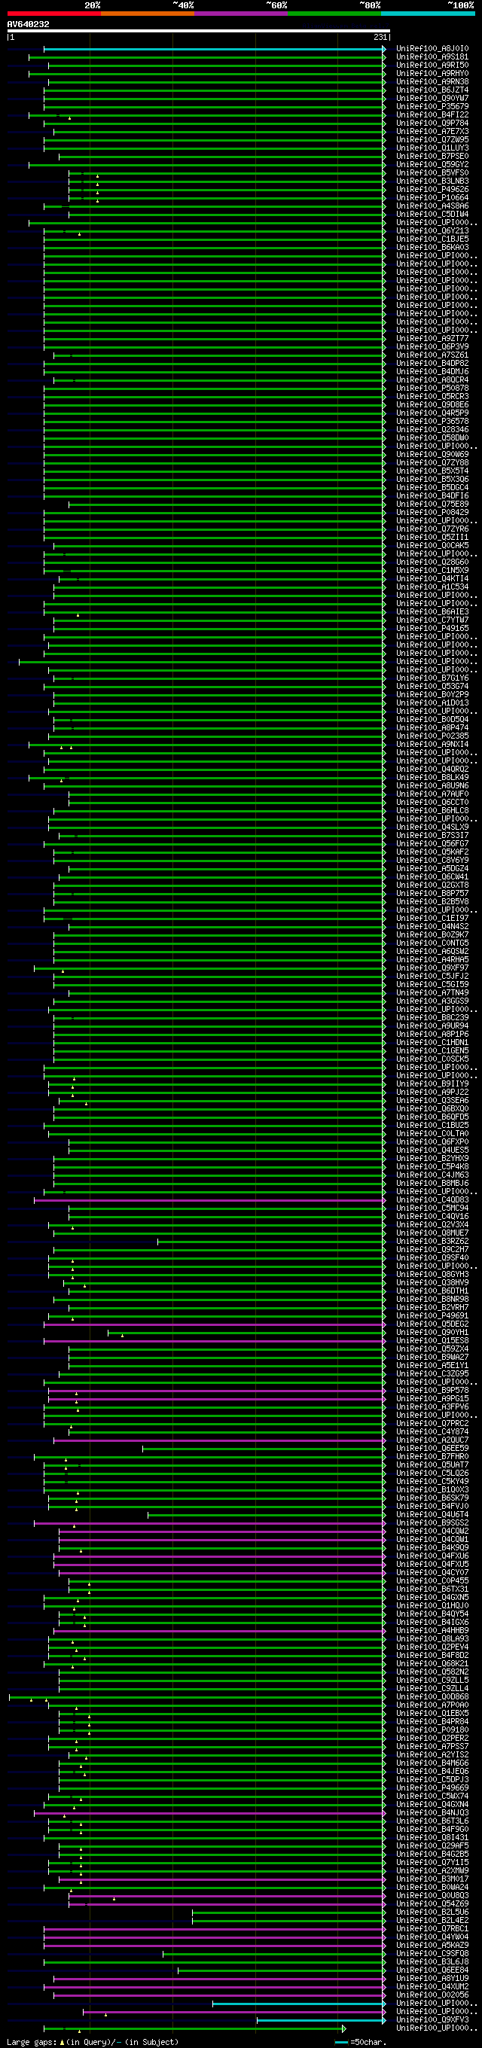Select the label UniRef100_B3LNB3
The height and width of the screenshot is (2048, 482).
[x=433, y=181]
